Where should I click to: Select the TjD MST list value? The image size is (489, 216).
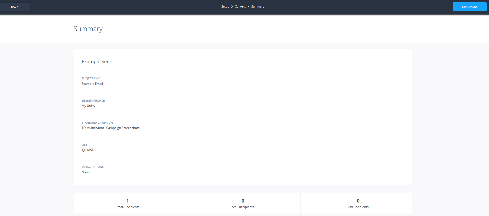87,150
